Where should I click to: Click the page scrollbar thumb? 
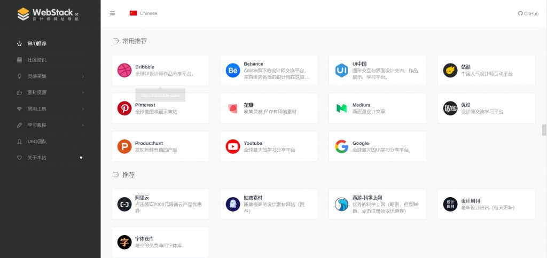[544, 130]
